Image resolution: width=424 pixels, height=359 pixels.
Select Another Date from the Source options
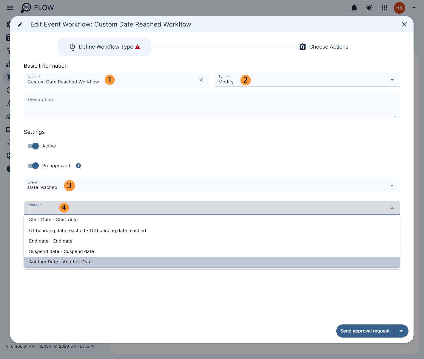tap(60, 262)
